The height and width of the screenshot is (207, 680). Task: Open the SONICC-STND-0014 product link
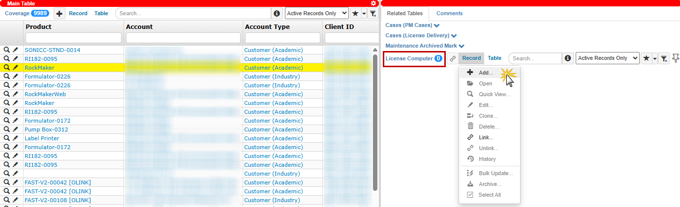(52, 50)
